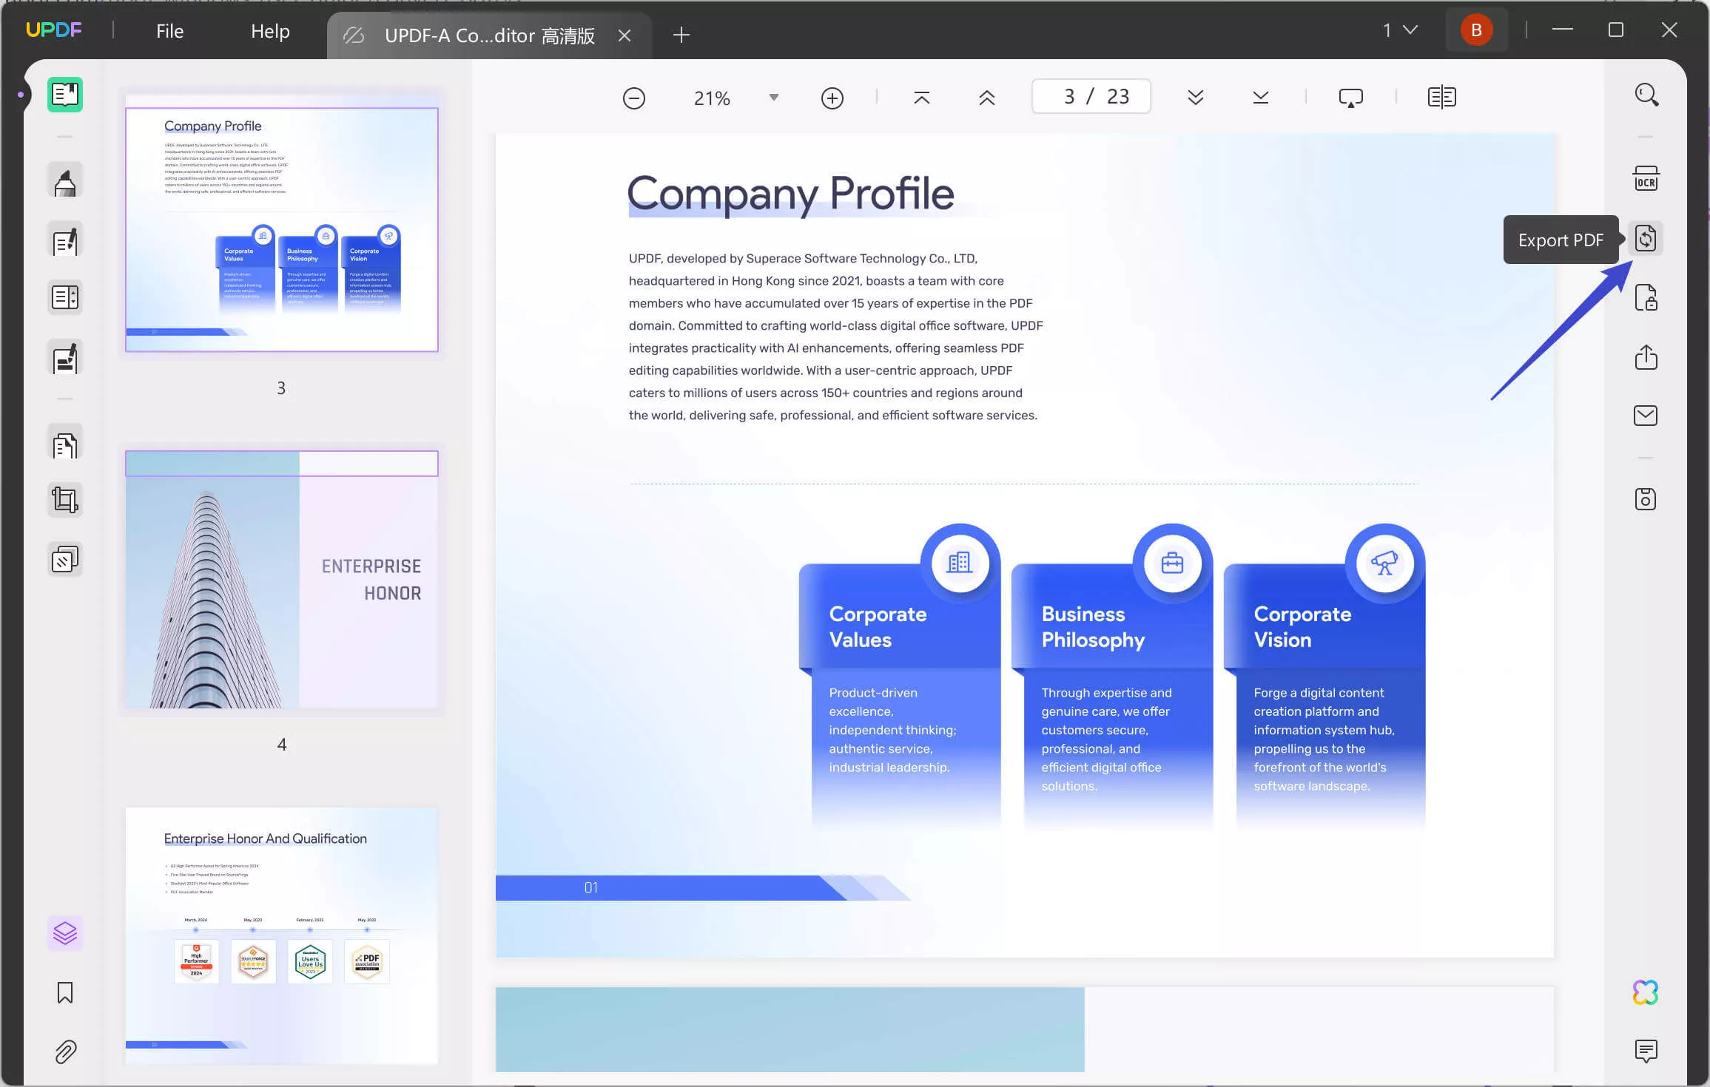Image resolution: width=1710 pixels, height=1087 pixels.
Task: Click the attachment paperclip icon
Action: point(65,1052)
